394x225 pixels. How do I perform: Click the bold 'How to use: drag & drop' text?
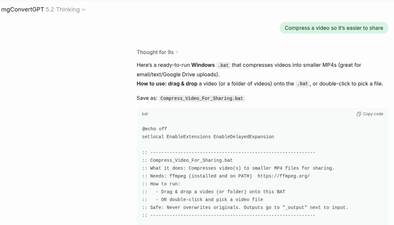tap(167, 83)
